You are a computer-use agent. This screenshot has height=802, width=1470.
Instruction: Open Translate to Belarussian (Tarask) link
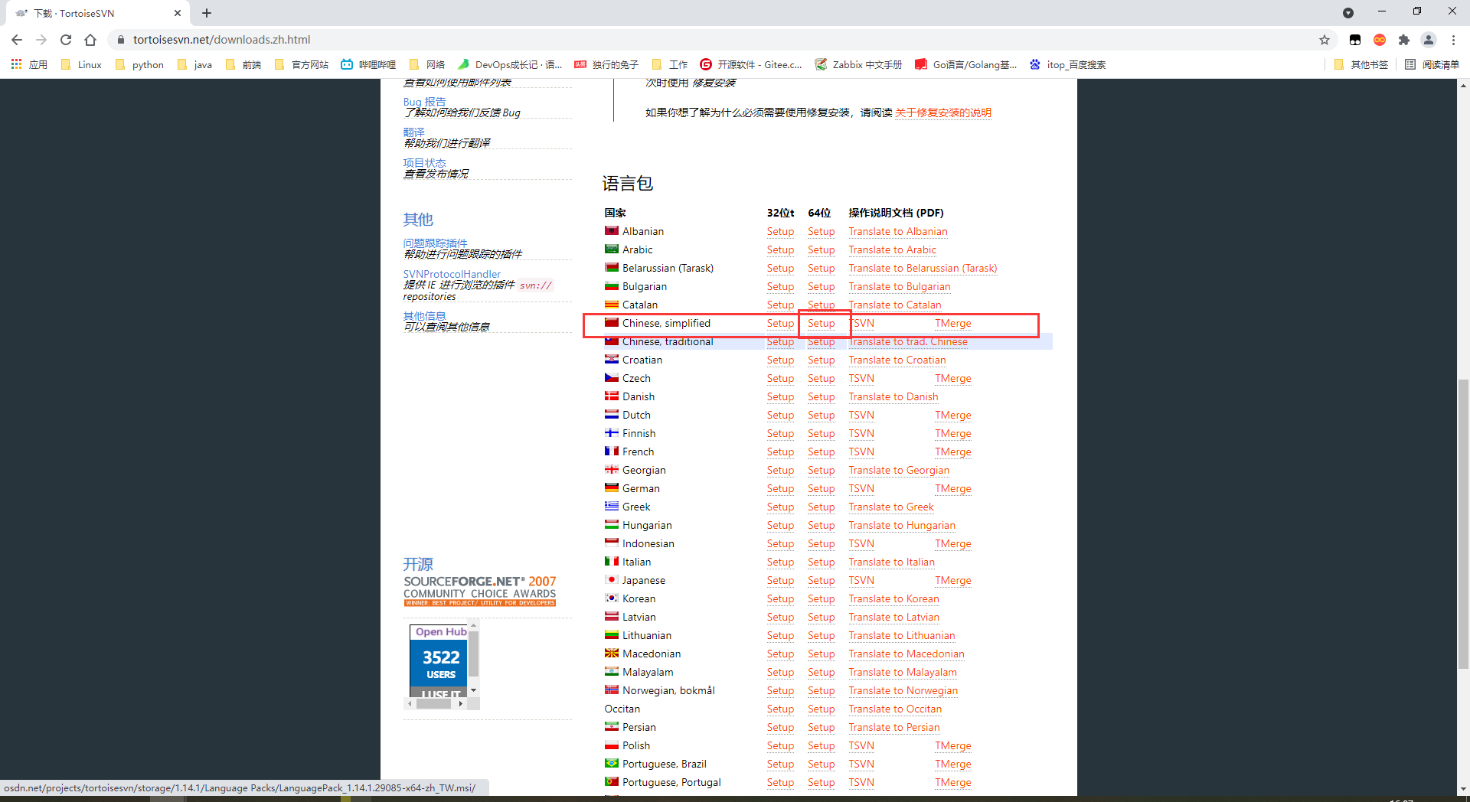coord(923,269)
